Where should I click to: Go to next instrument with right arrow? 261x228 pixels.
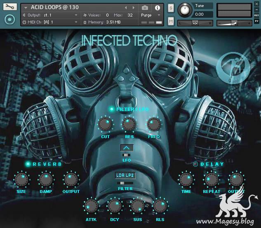click(x=133, y=8)
